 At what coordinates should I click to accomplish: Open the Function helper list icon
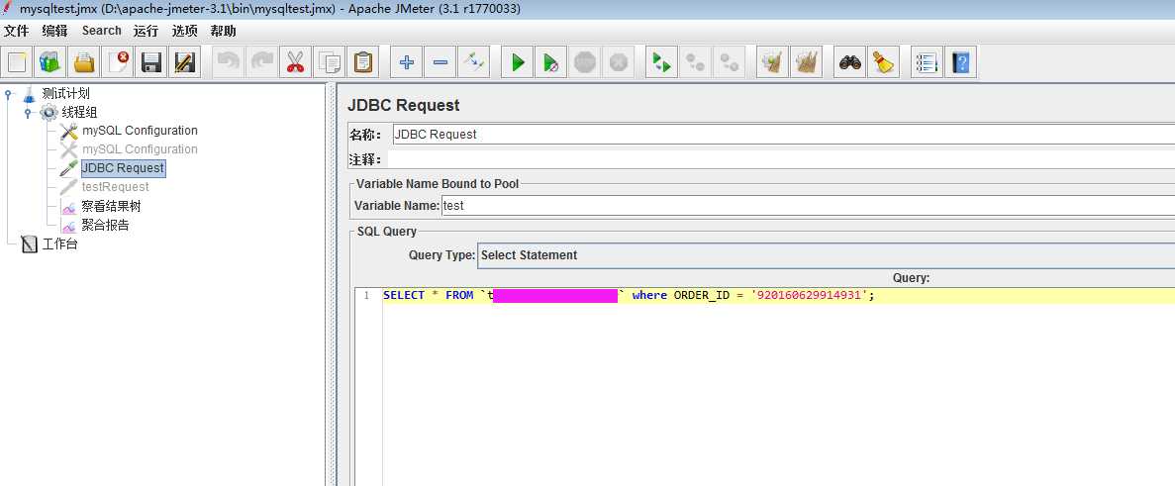tap(927, 62)
